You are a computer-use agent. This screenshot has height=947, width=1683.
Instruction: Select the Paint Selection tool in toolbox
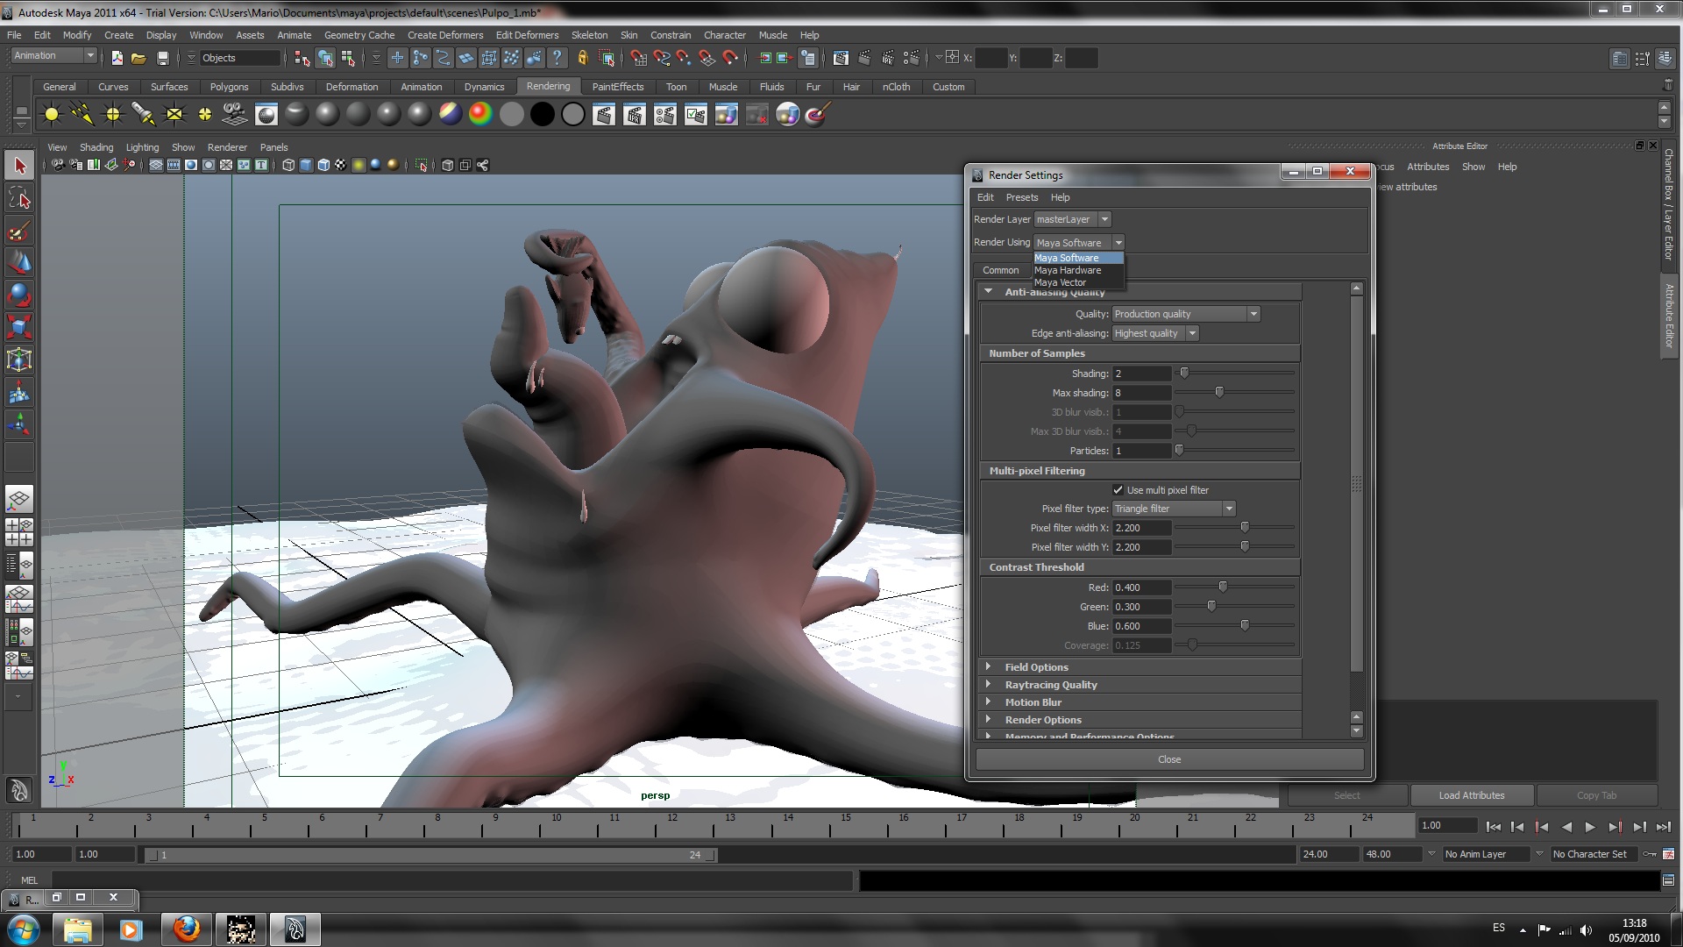[x=18, y=231]
